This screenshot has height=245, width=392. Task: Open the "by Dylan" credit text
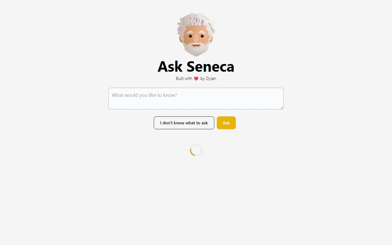[x=208, y=79]
